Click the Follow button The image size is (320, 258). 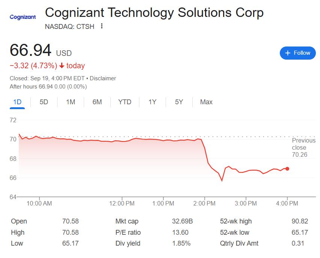point(297,53)
